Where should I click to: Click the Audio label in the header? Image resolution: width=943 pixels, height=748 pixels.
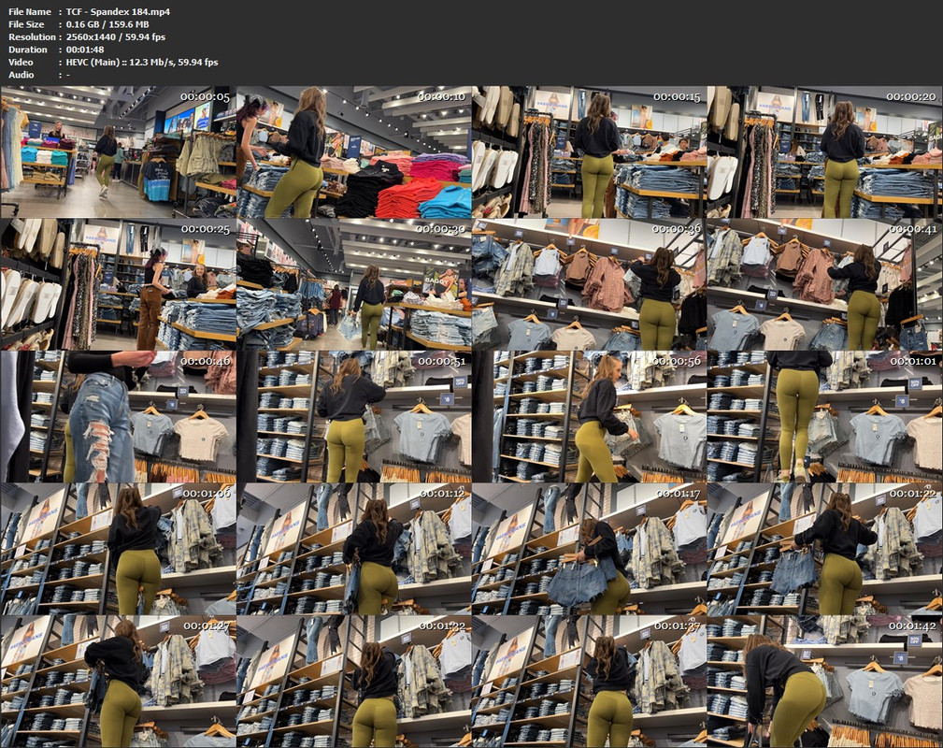tap(21, 75)
